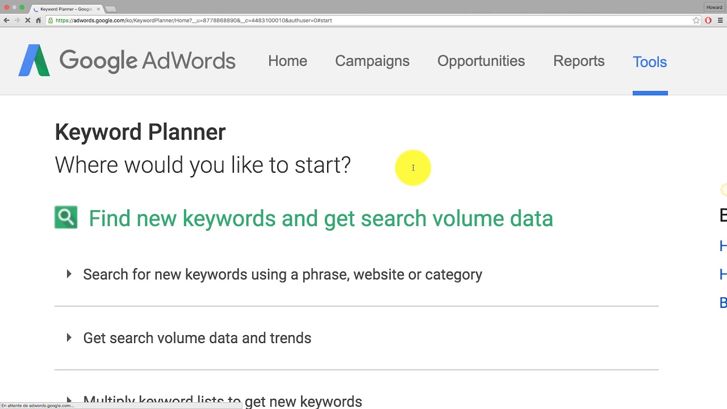
Task: Open the Reports tab
Action: (579, 61)
